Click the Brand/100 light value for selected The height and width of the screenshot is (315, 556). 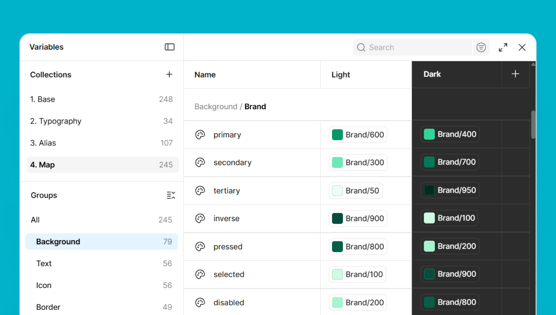[357, 274]
